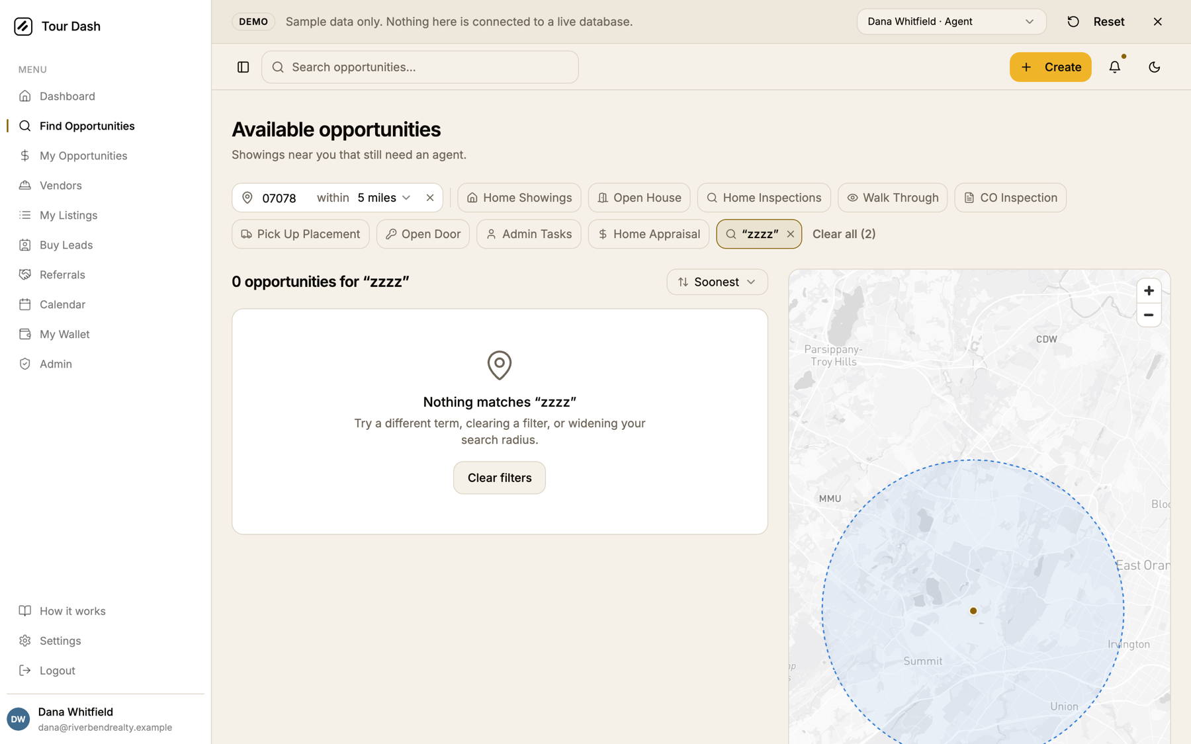Screen dimensions: 1191x744
Task: Open the 5 miles radius dropdown
Action: click(384, 198)
